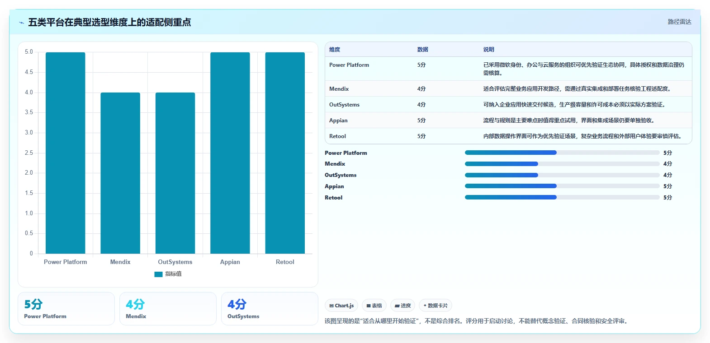Screen dimensions: 710x343
Task: Click the Appian bar in the chart
Action: [x=230, y=153]
